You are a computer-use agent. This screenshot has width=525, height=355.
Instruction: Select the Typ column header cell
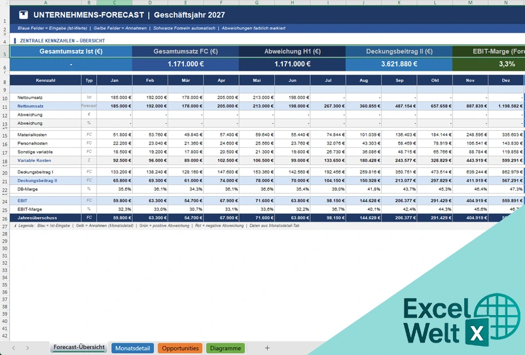(x=89, y=80)
